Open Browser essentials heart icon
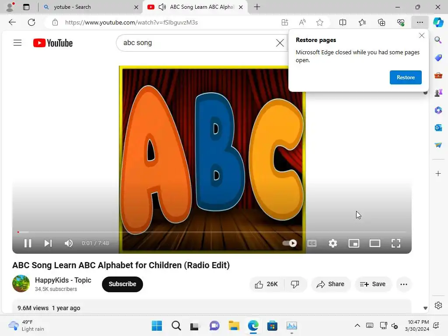The height and width of the screenshot is (336, 448). [401, 22]
